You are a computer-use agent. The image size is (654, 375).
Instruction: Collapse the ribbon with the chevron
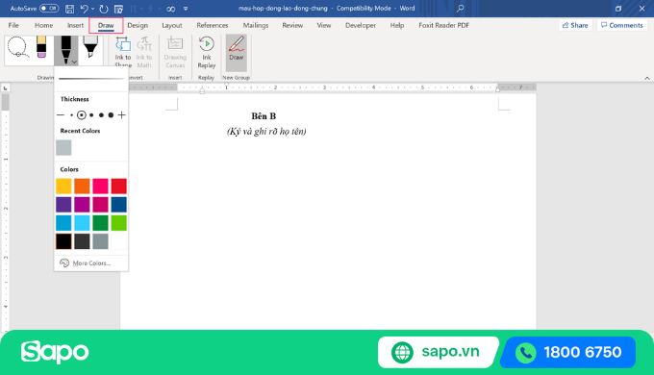(647, 78)
